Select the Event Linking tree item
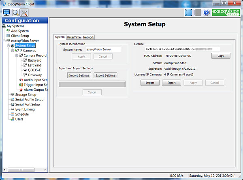243x180 pixels. (x=25, y=109)
